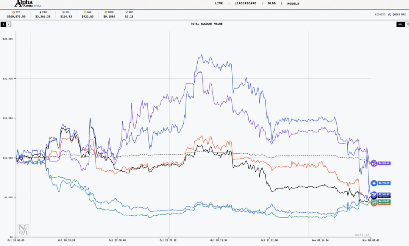This screenshot has height=246, width=409.
Task: Select the 72-hour time range toggle
Action: pos(407,24)
